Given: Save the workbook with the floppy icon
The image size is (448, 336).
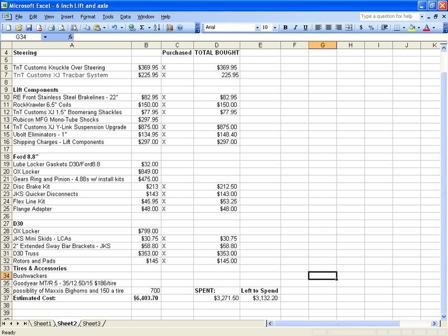Looking at the screenshot, I should (29, 27).
